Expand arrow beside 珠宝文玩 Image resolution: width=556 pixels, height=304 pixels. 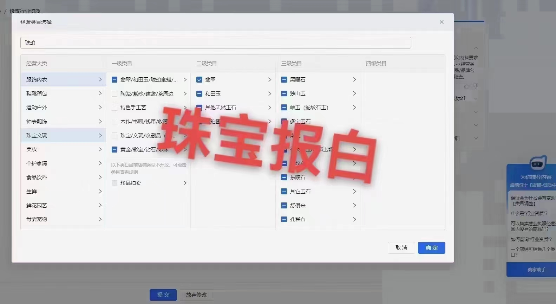coord(100,135)
